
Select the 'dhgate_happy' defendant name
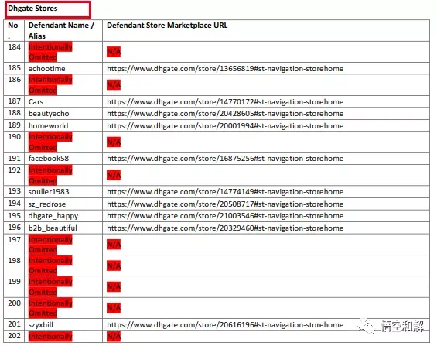click(53, 216)
